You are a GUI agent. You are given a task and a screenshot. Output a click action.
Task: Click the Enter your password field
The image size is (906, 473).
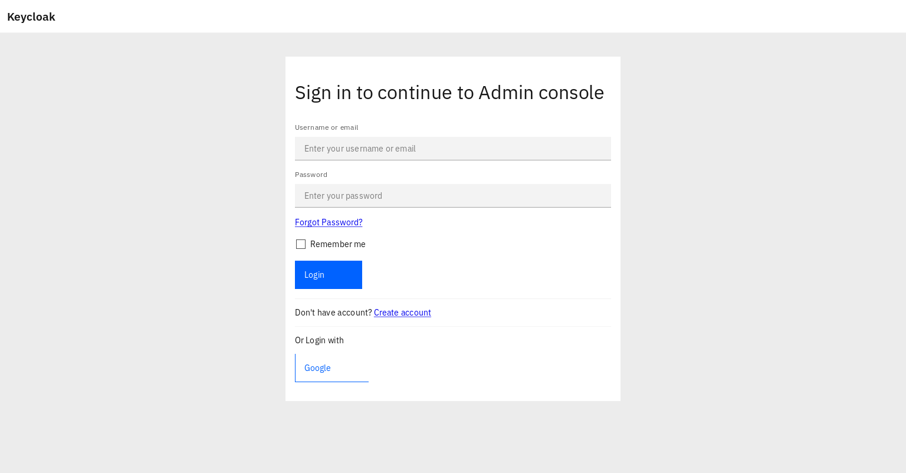coord(453,196)
